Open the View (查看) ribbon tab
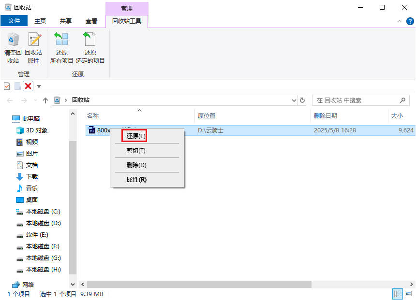This screenshot has height=300, width=416. 91,21
